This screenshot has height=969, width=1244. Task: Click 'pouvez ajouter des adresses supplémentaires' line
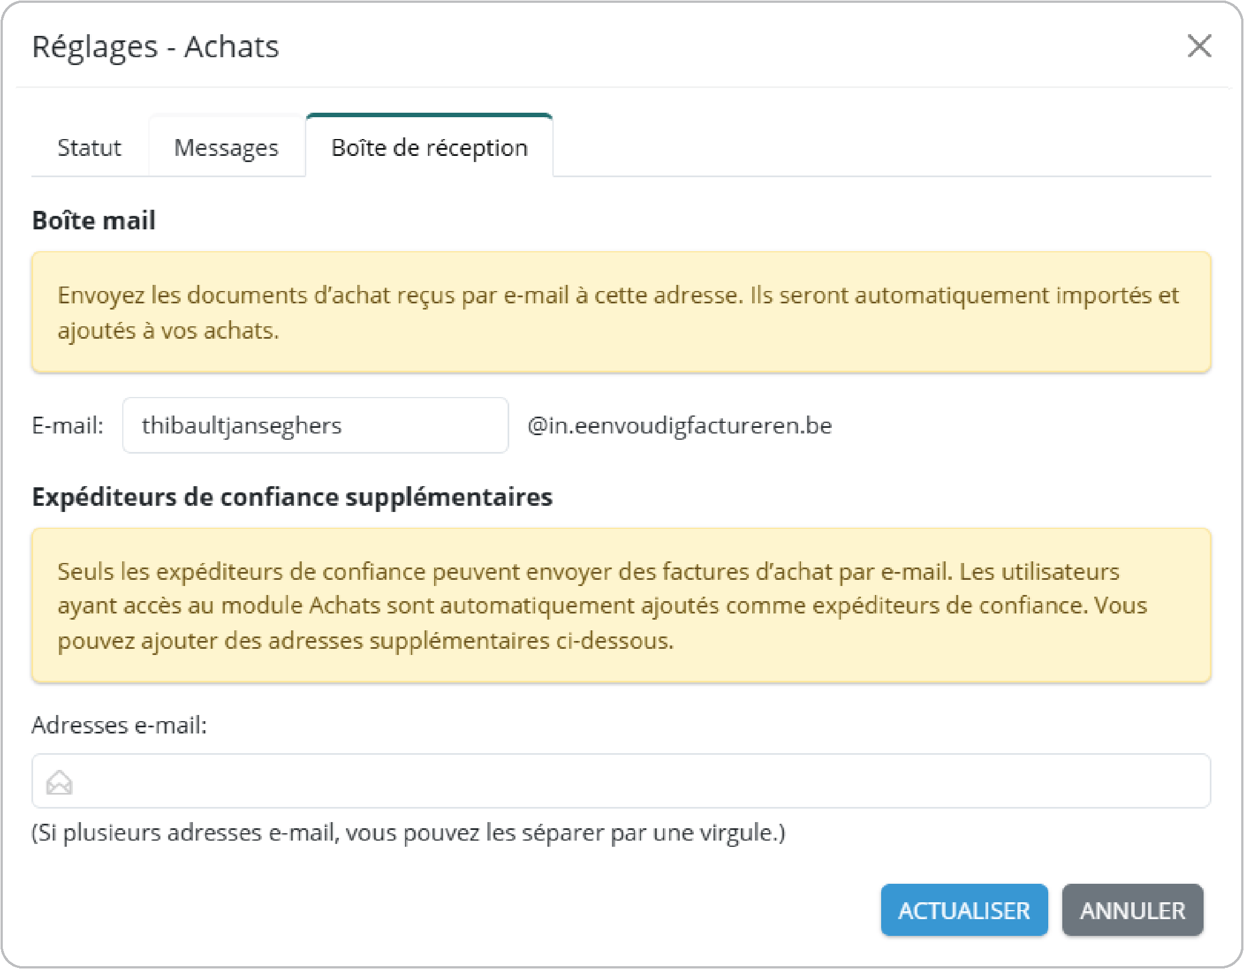(365, 640)
